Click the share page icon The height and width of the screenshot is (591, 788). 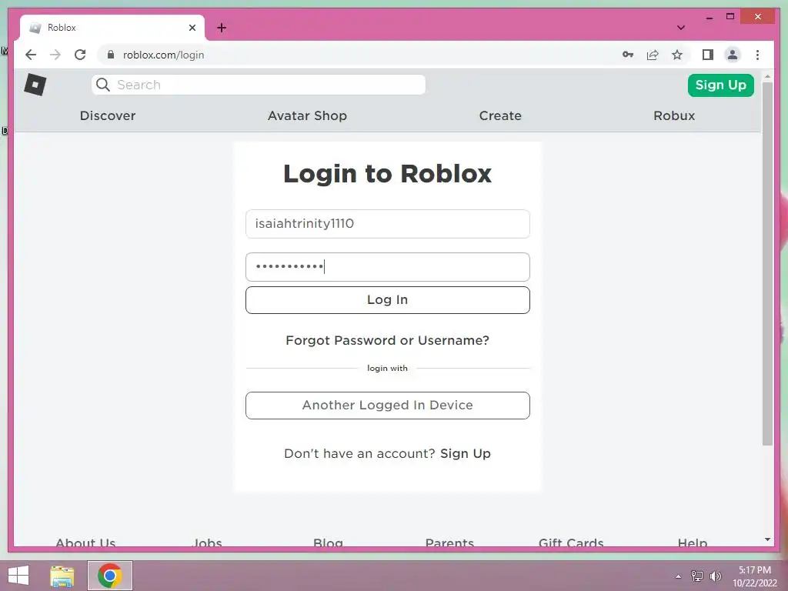pos(653,55)
